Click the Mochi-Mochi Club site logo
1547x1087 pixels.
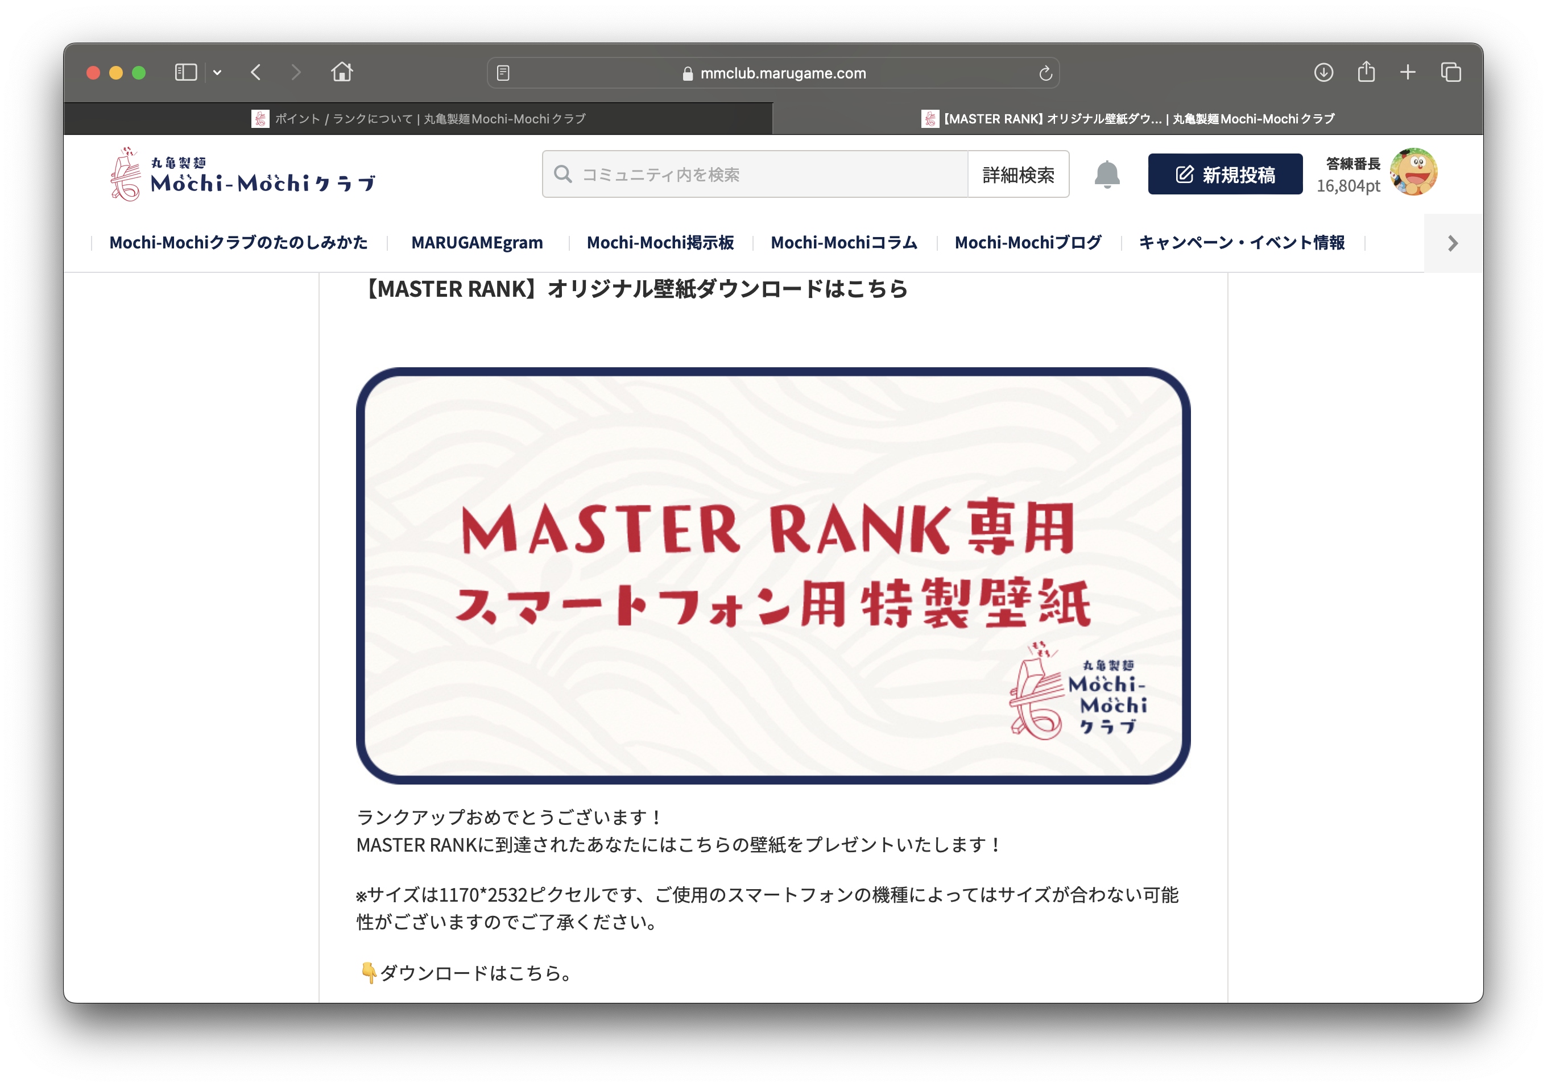coord(242,175)
